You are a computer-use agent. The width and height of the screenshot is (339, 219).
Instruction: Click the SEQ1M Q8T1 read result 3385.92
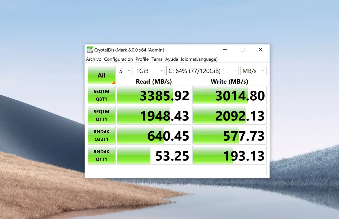(154, 95)
